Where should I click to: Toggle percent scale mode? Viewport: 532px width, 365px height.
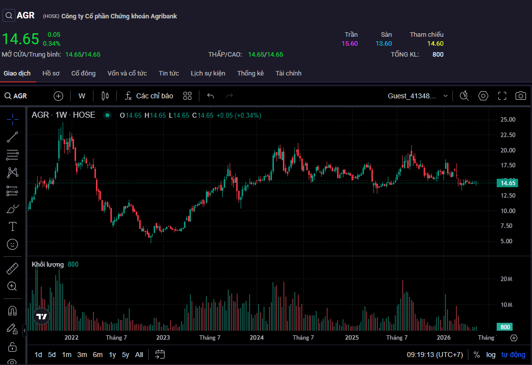click(477, 355)
